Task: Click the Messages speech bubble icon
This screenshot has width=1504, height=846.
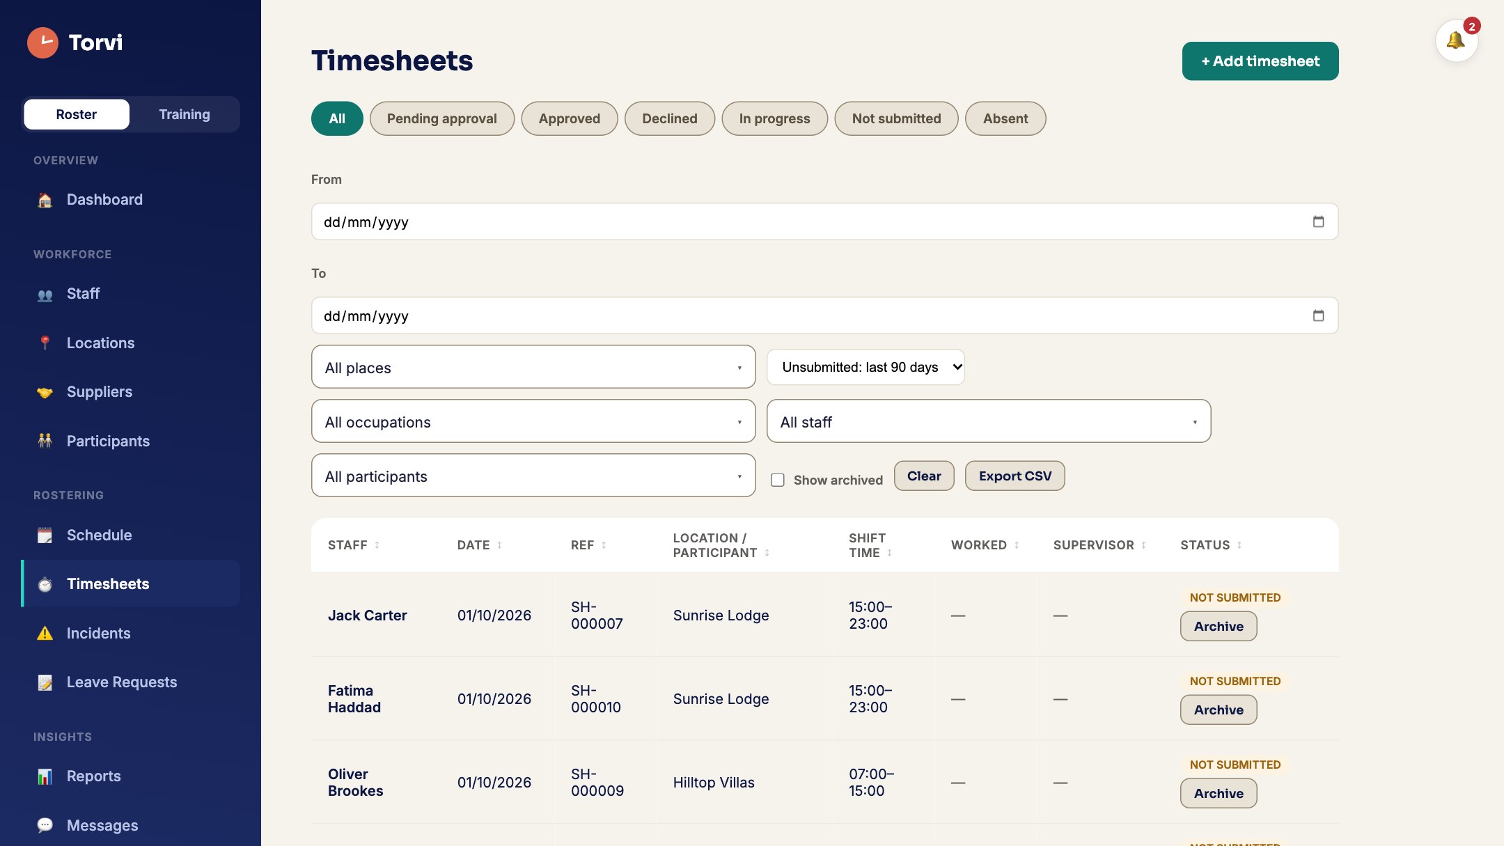Action: click(x=45, y=826)
